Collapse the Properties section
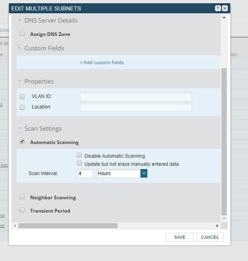The width and height of the screenshot is (248, 261). tap(20, 81)
